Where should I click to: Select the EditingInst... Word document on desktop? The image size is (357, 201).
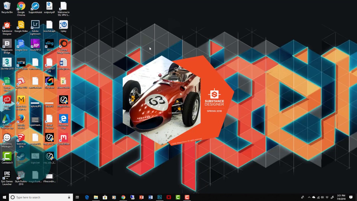click(64, 64)
